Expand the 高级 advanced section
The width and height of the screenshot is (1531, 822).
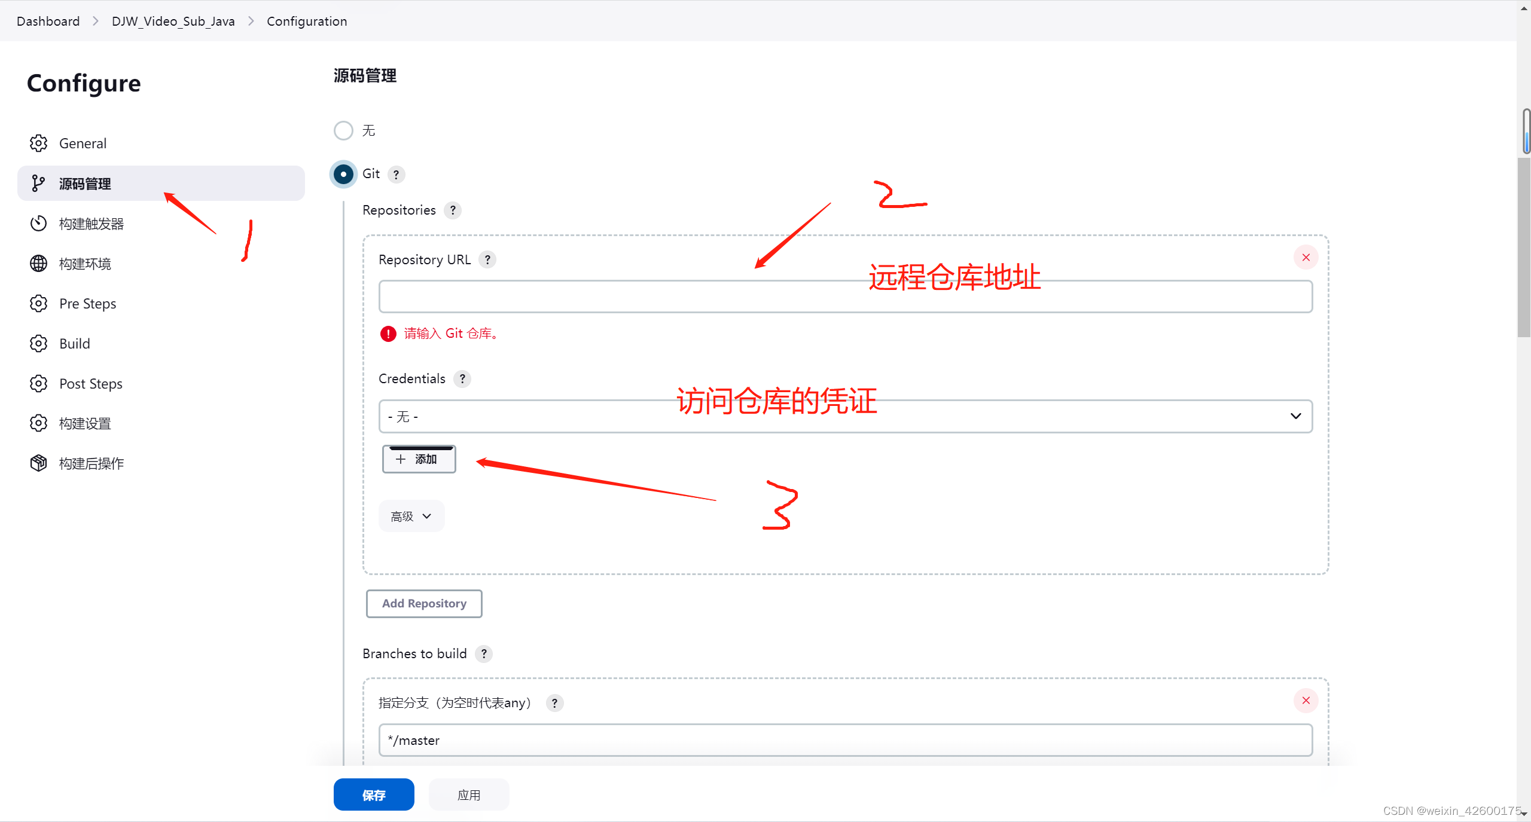411,517
